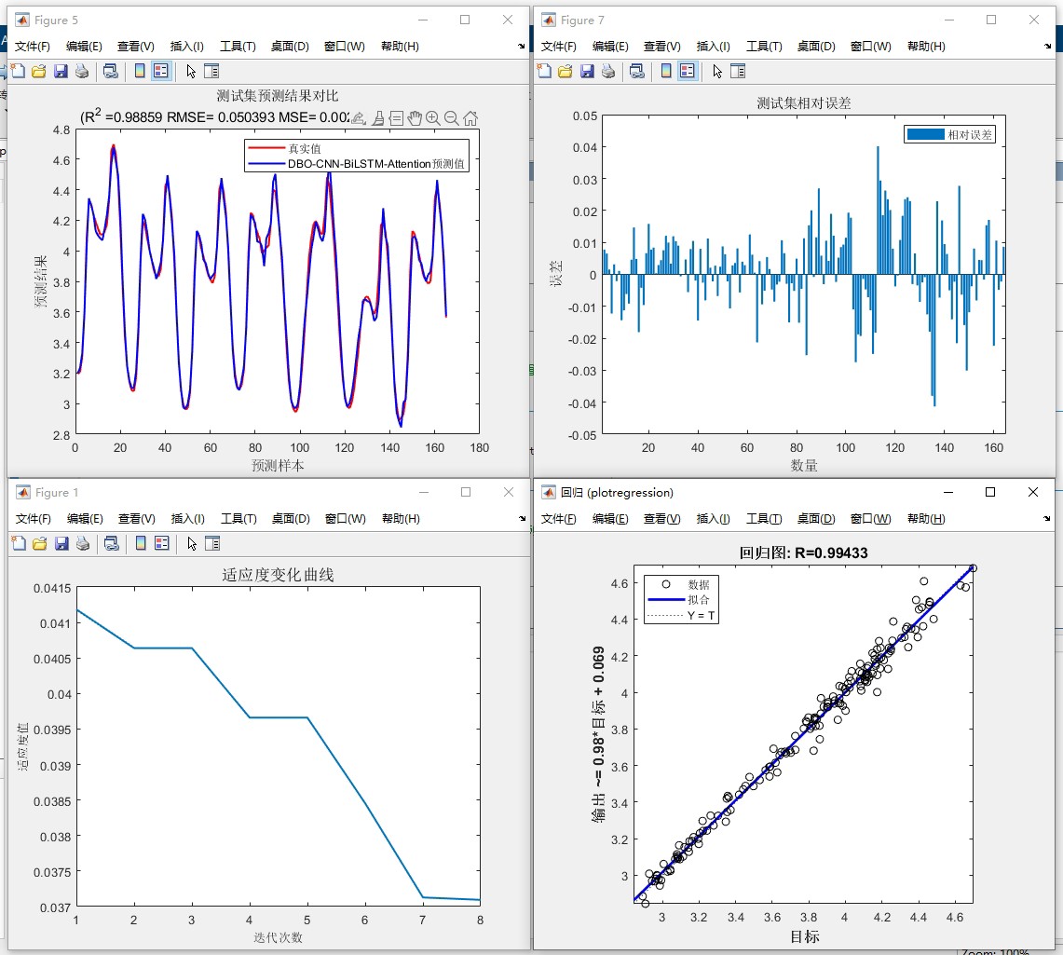1063x955 pixels.
Task: Click 真实值 legend entry in Figure 5
Action: pos(305,148)
